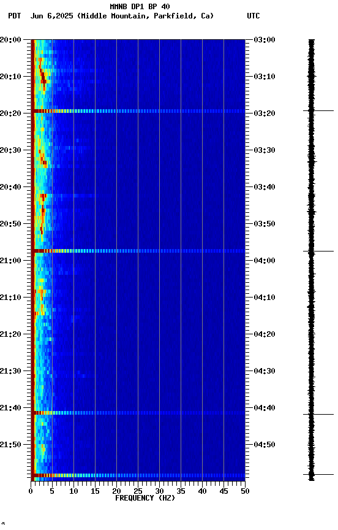Click the '03:00' UTC time label

pyautogui.click(x=265, y=40)
